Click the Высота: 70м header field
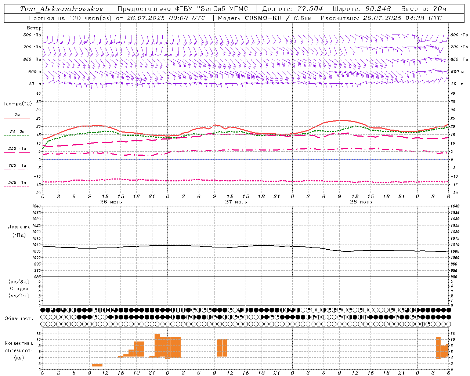This screenshot has width=470, height=376. coord(424,9)
